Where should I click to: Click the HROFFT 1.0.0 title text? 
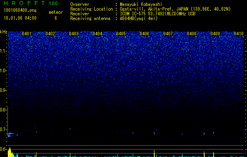tap(31, 3)
